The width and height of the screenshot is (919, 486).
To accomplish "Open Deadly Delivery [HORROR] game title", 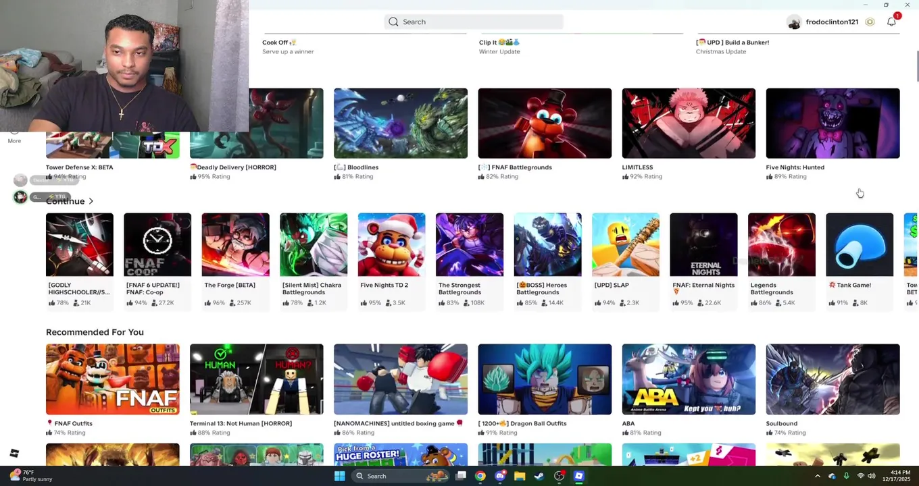I will pyautogui.click(x=233, y=167).
